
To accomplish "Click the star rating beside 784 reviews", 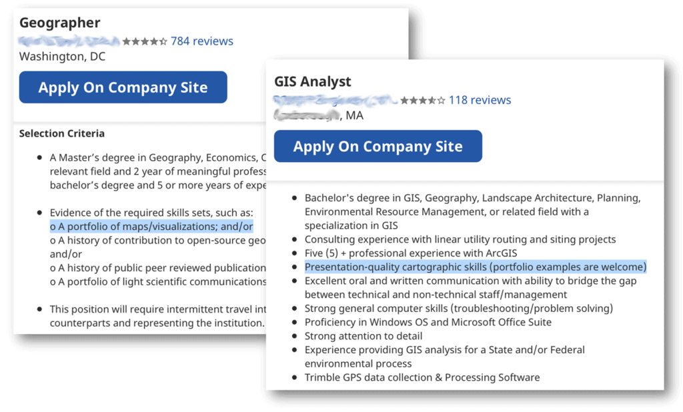I will click(x=145, y=41).
